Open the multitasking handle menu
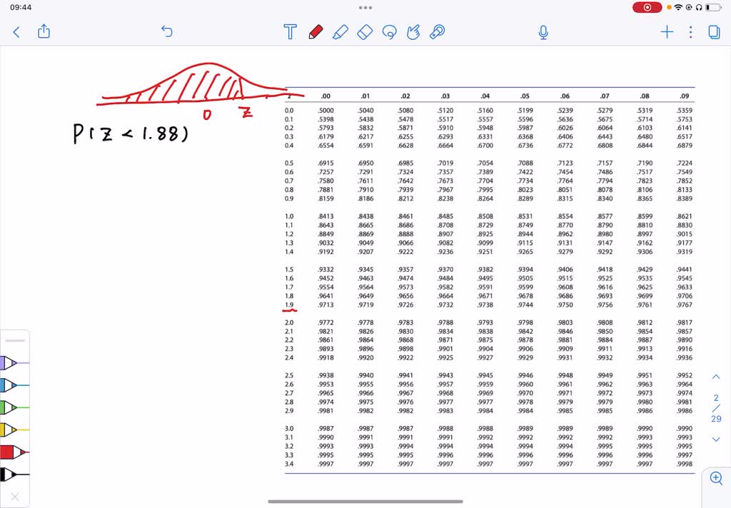The width and height of the screenshot is (731, 508). click(365, 7)
